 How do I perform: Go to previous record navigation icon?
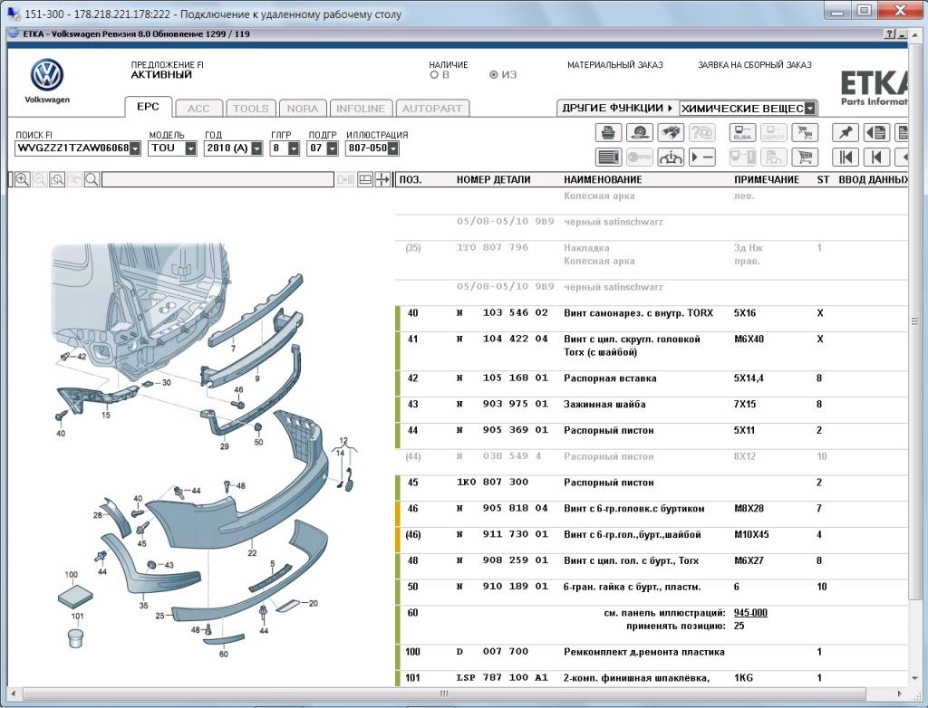coord(876,158)
